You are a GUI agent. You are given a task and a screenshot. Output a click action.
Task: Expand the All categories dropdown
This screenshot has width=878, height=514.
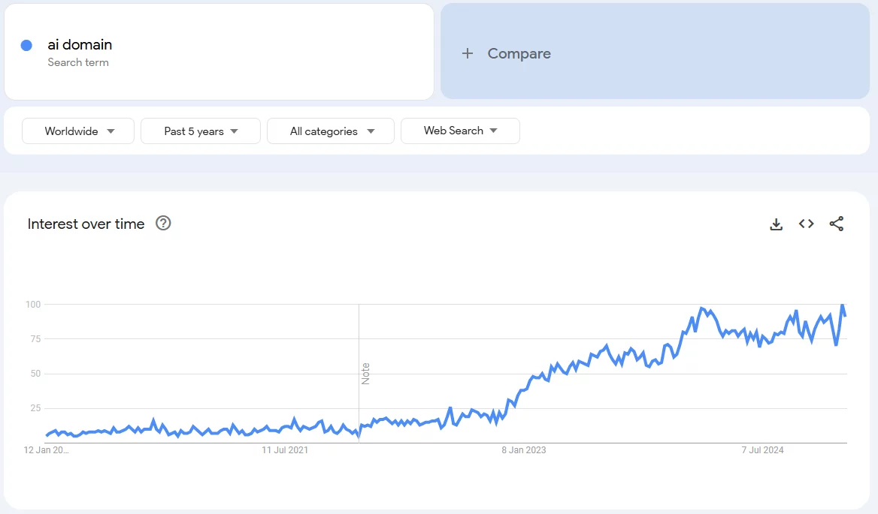click(330, 131)
